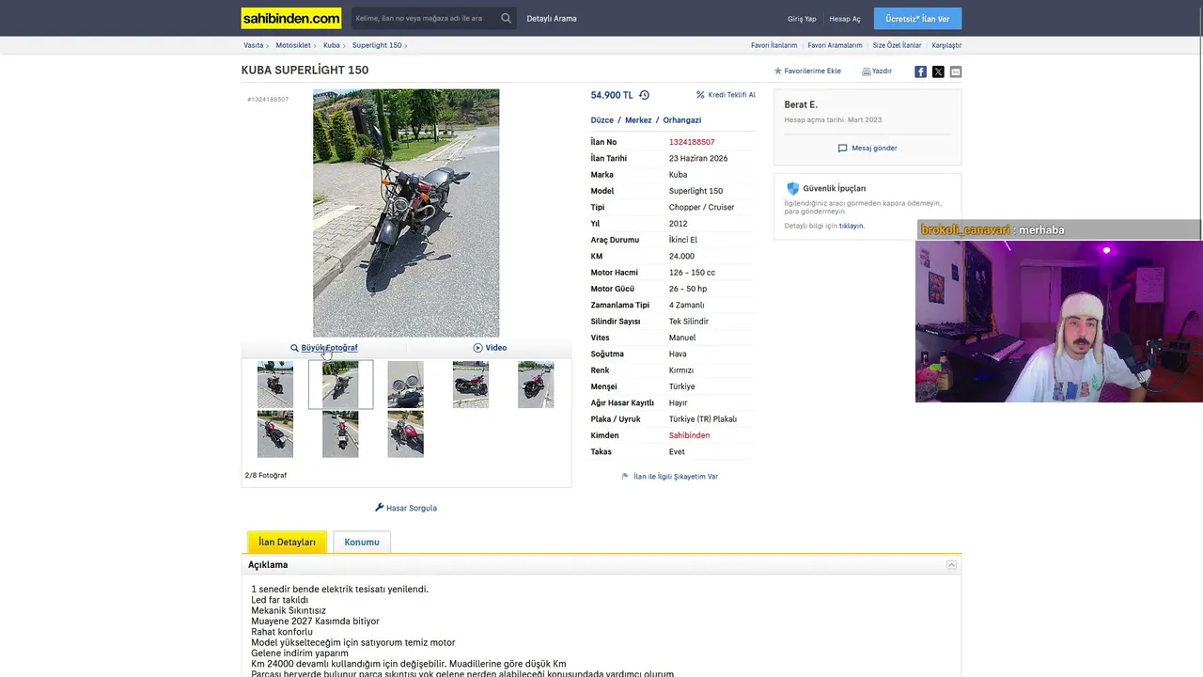Share listing on Facebook
The image size is (1203, 677).
921,71
